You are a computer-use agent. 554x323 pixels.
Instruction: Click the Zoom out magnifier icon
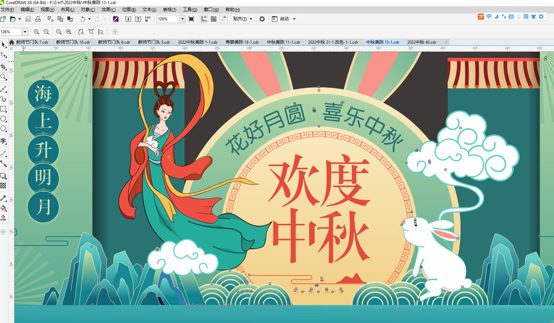46,32
